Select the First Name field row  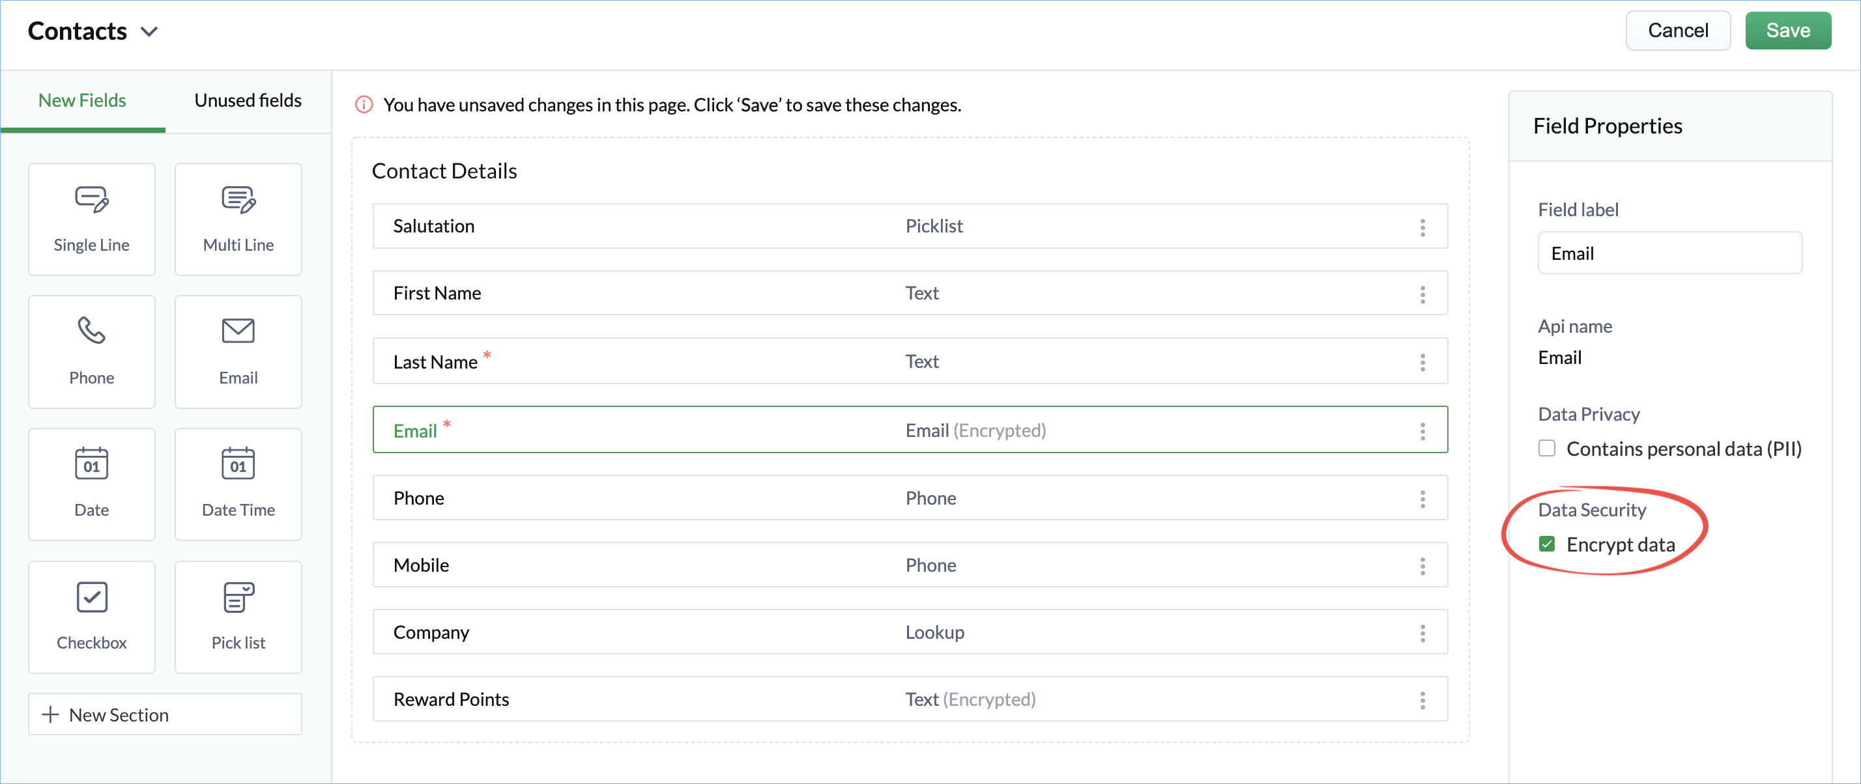[910, 293]
